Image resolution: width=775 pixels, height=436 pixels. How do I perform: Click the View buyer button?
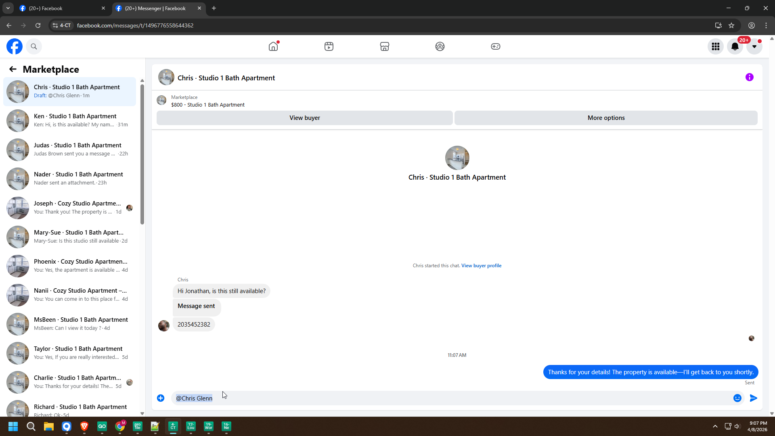pyautogui.click(x=304, y=118)
